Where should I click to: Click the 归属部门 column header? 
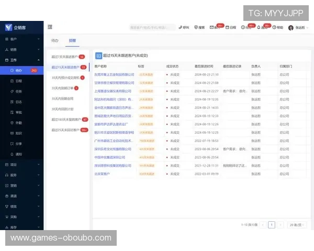(x=286, y=66)
